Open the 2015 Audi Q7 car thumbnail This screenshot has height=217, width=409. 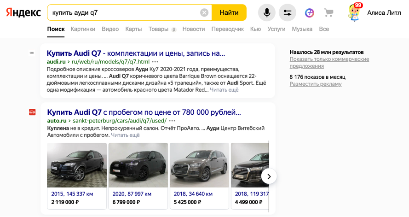tap(77, 165)
